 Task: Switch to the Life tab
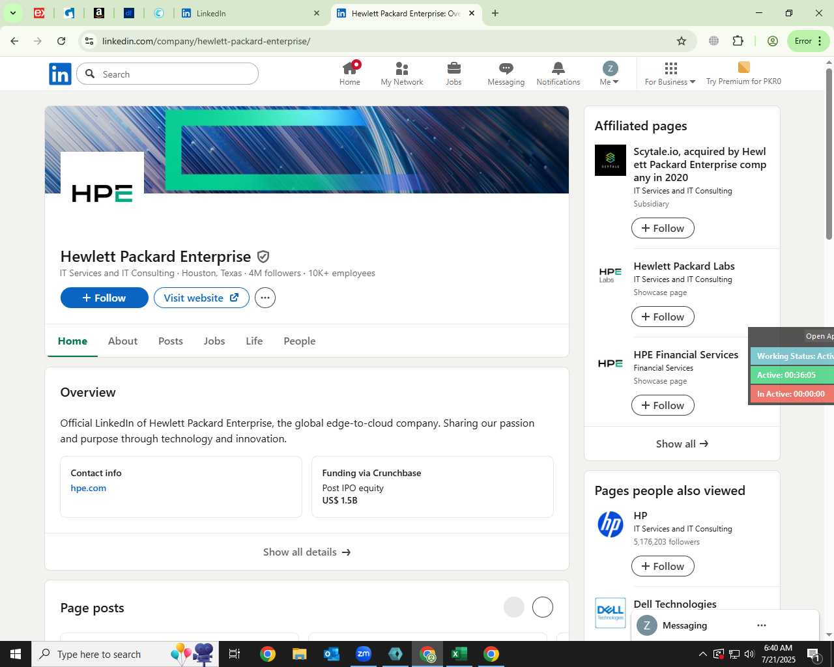tap(254, 341)
